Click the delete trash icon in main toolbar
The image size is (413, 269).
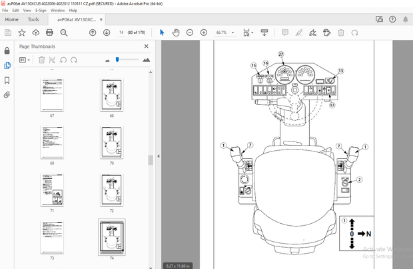click(x=341, y=33)
